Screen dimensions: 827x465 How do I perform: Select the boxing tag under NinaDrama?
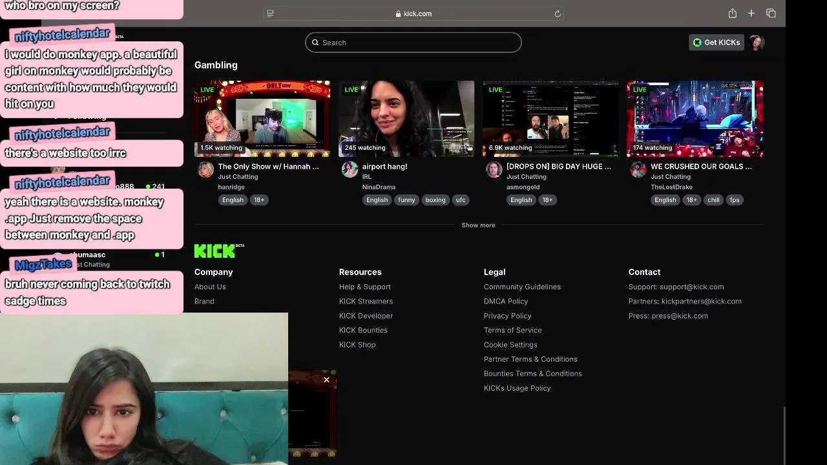click(435, 200)
